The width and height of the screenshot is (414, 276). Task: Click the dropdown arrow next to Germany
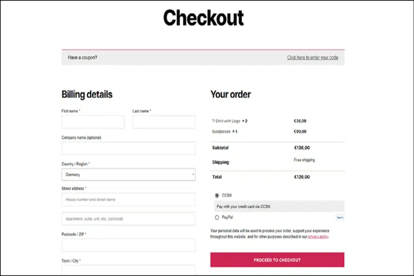click(x=193, y=175)
